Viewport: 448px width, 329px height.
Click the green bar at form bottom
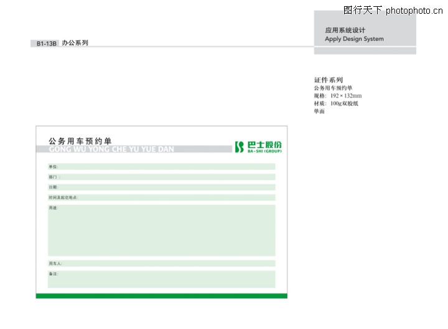pyautogui.click(x=162, y=296)
